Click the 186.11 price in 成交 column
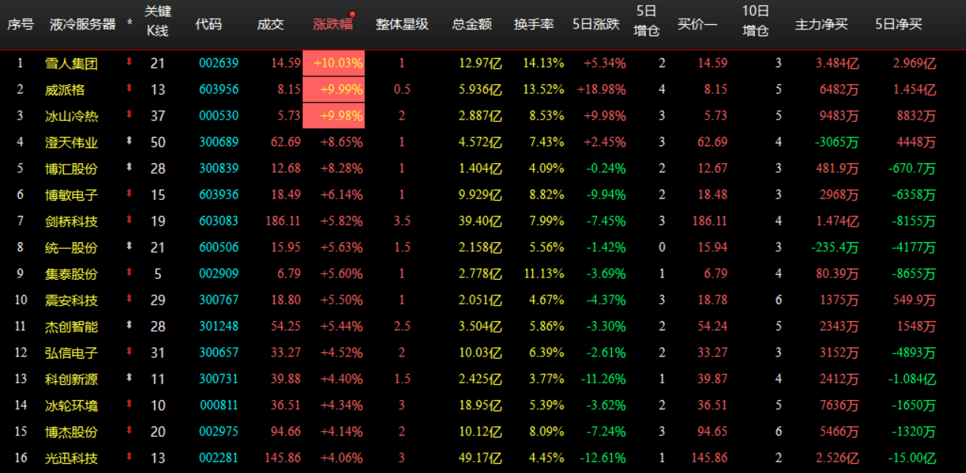 [283, 221]
